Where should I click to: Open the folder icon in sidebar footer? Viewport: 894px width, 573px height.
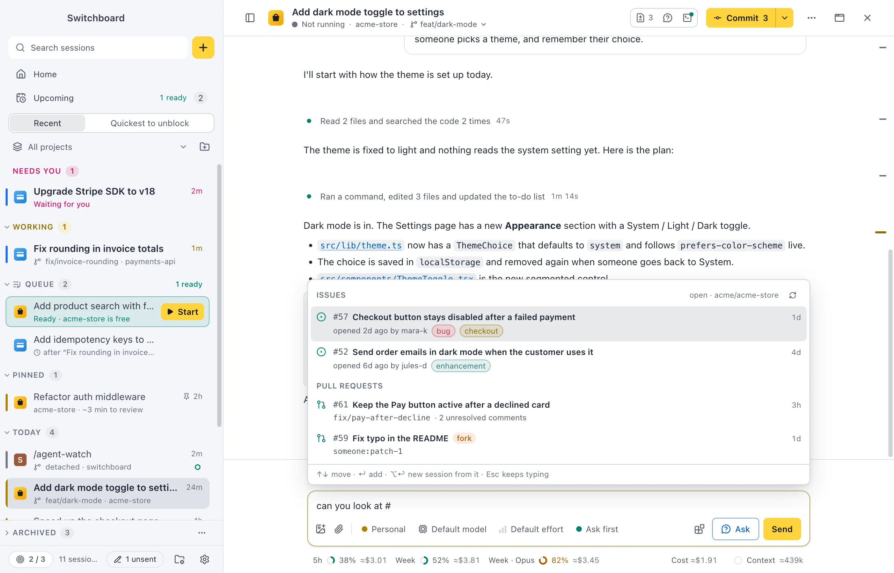coord(179,559)
